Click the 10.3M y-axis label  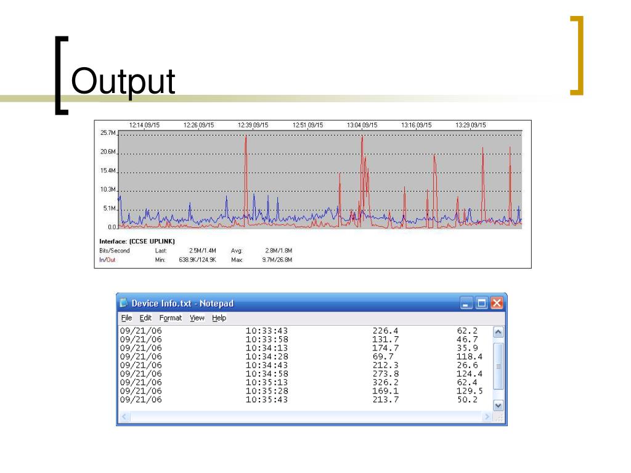pyautogui.click(x=108, y=190)
